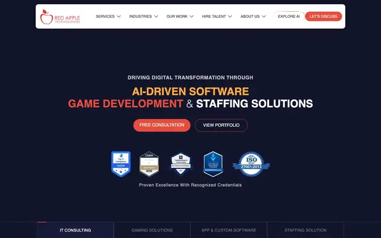This screenshot has width=381, height=238.
Task: Click the Red Apple Technologies logo
Action: (x=60, y=17)
